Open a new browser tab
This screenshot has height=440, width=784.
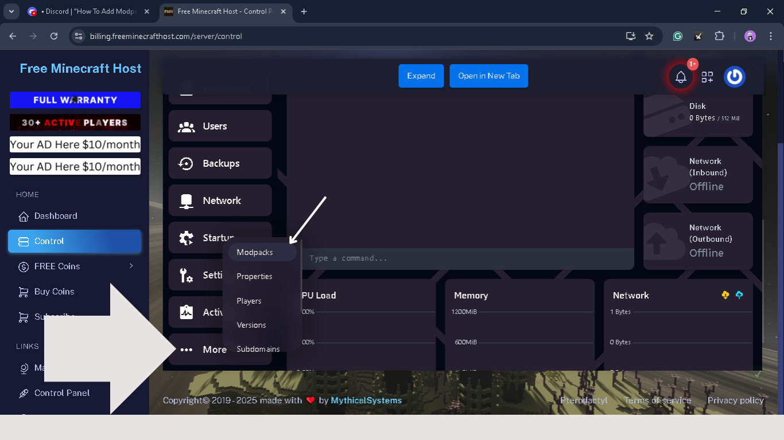point(304,11)
